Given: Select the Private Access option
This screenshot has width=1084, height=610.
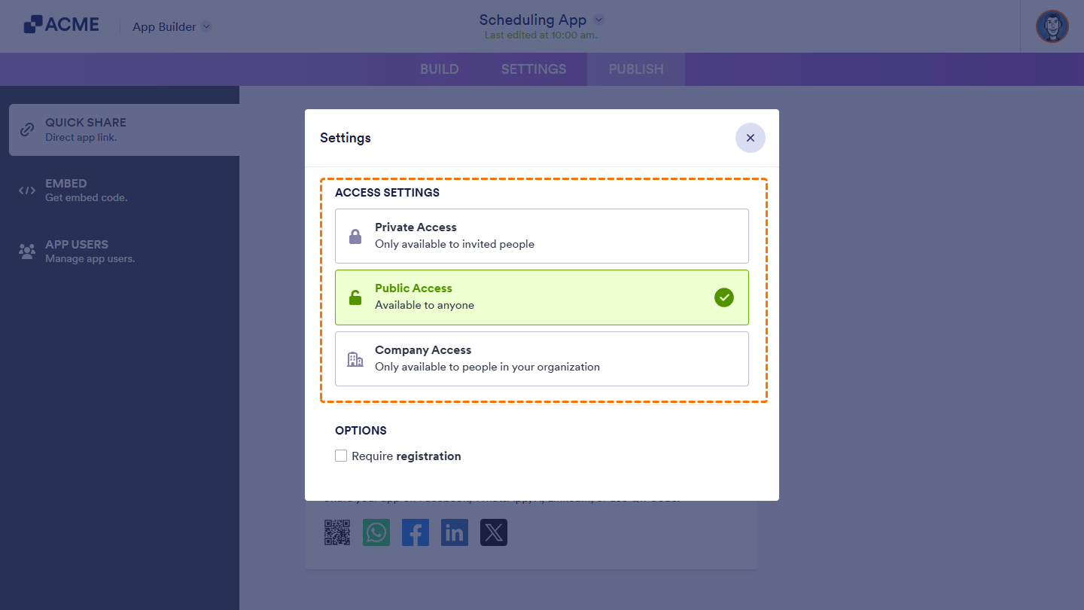Looking at the screenshot, I should pos(542,236).
